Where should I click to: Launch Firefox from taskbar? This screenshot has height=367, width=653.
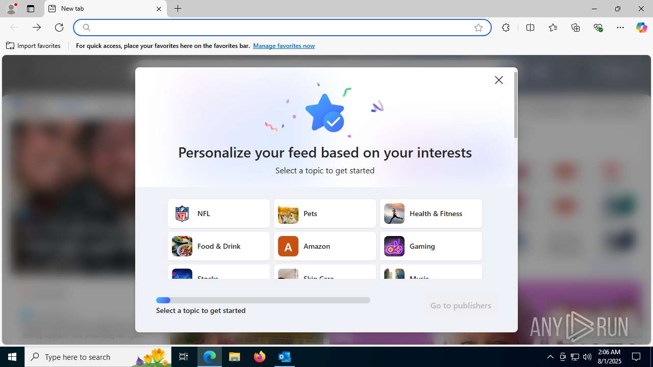click(260, 357)
